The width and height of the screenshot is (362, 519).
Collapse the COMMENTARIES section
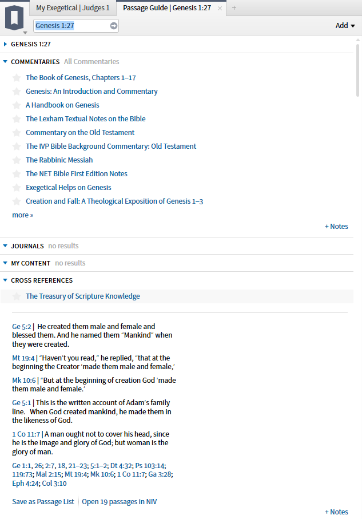[6, 61]
